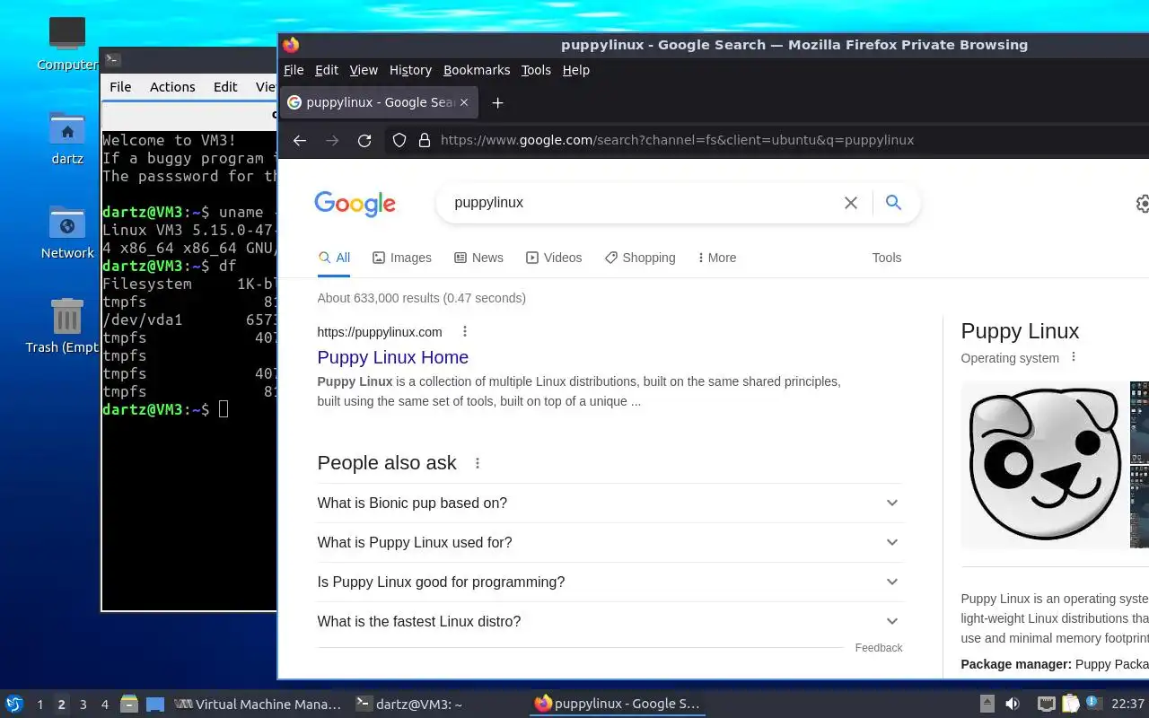
Task: Open Virtual Machine Manager taskbar item
Action: [258, 705]
